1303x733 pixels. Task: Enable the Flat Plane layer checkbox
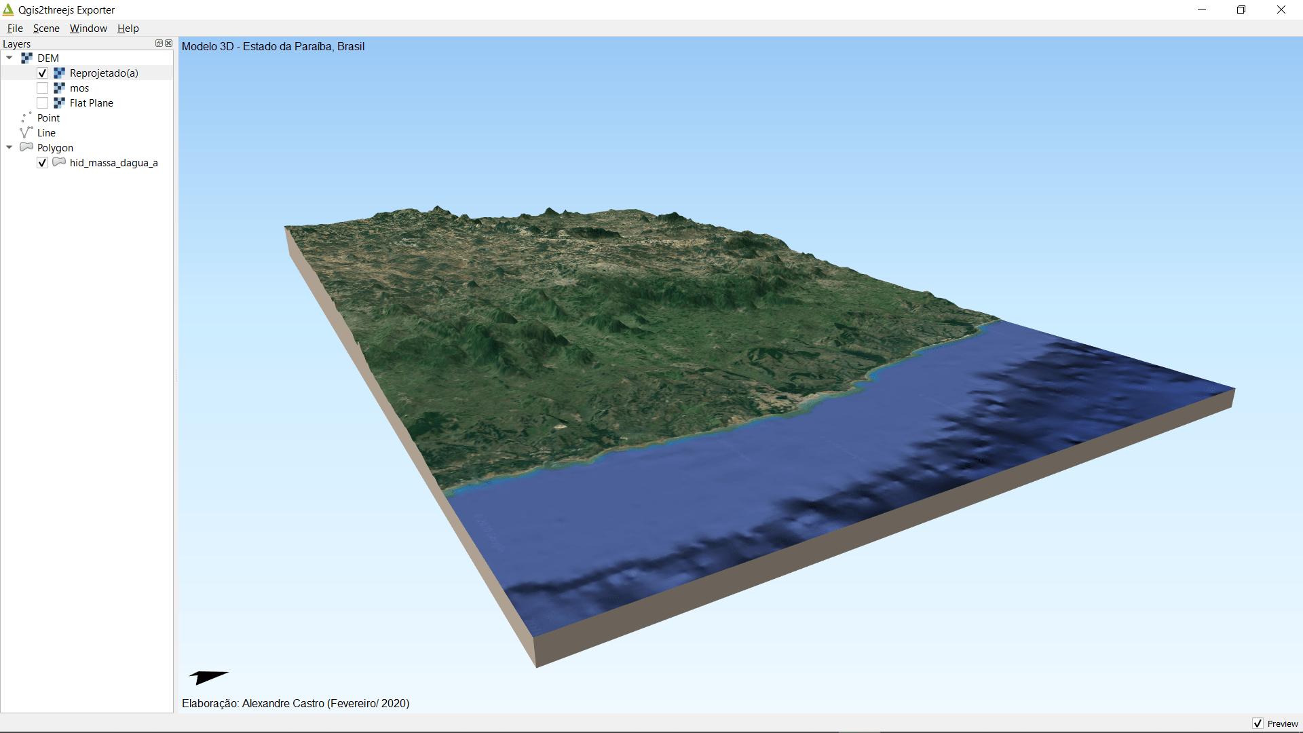pyautogui.click(x=42, y=103)
